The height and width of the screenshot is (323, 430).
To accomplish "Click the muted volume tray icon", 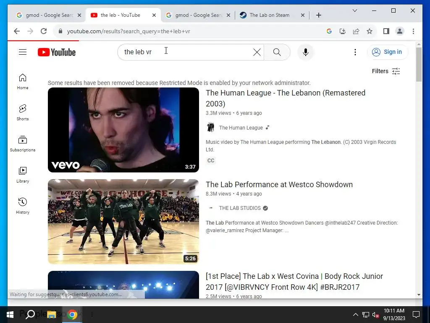I will pos(375,315).
